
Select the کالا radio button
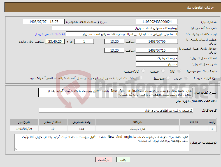pyautogui.click(x=179, y=71)
